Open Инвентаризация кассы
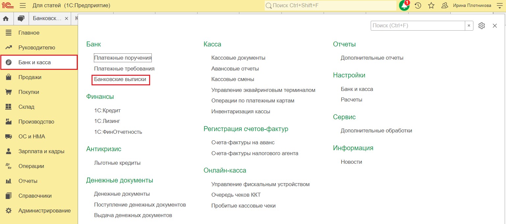506x224 pixels. click(241, 111)
